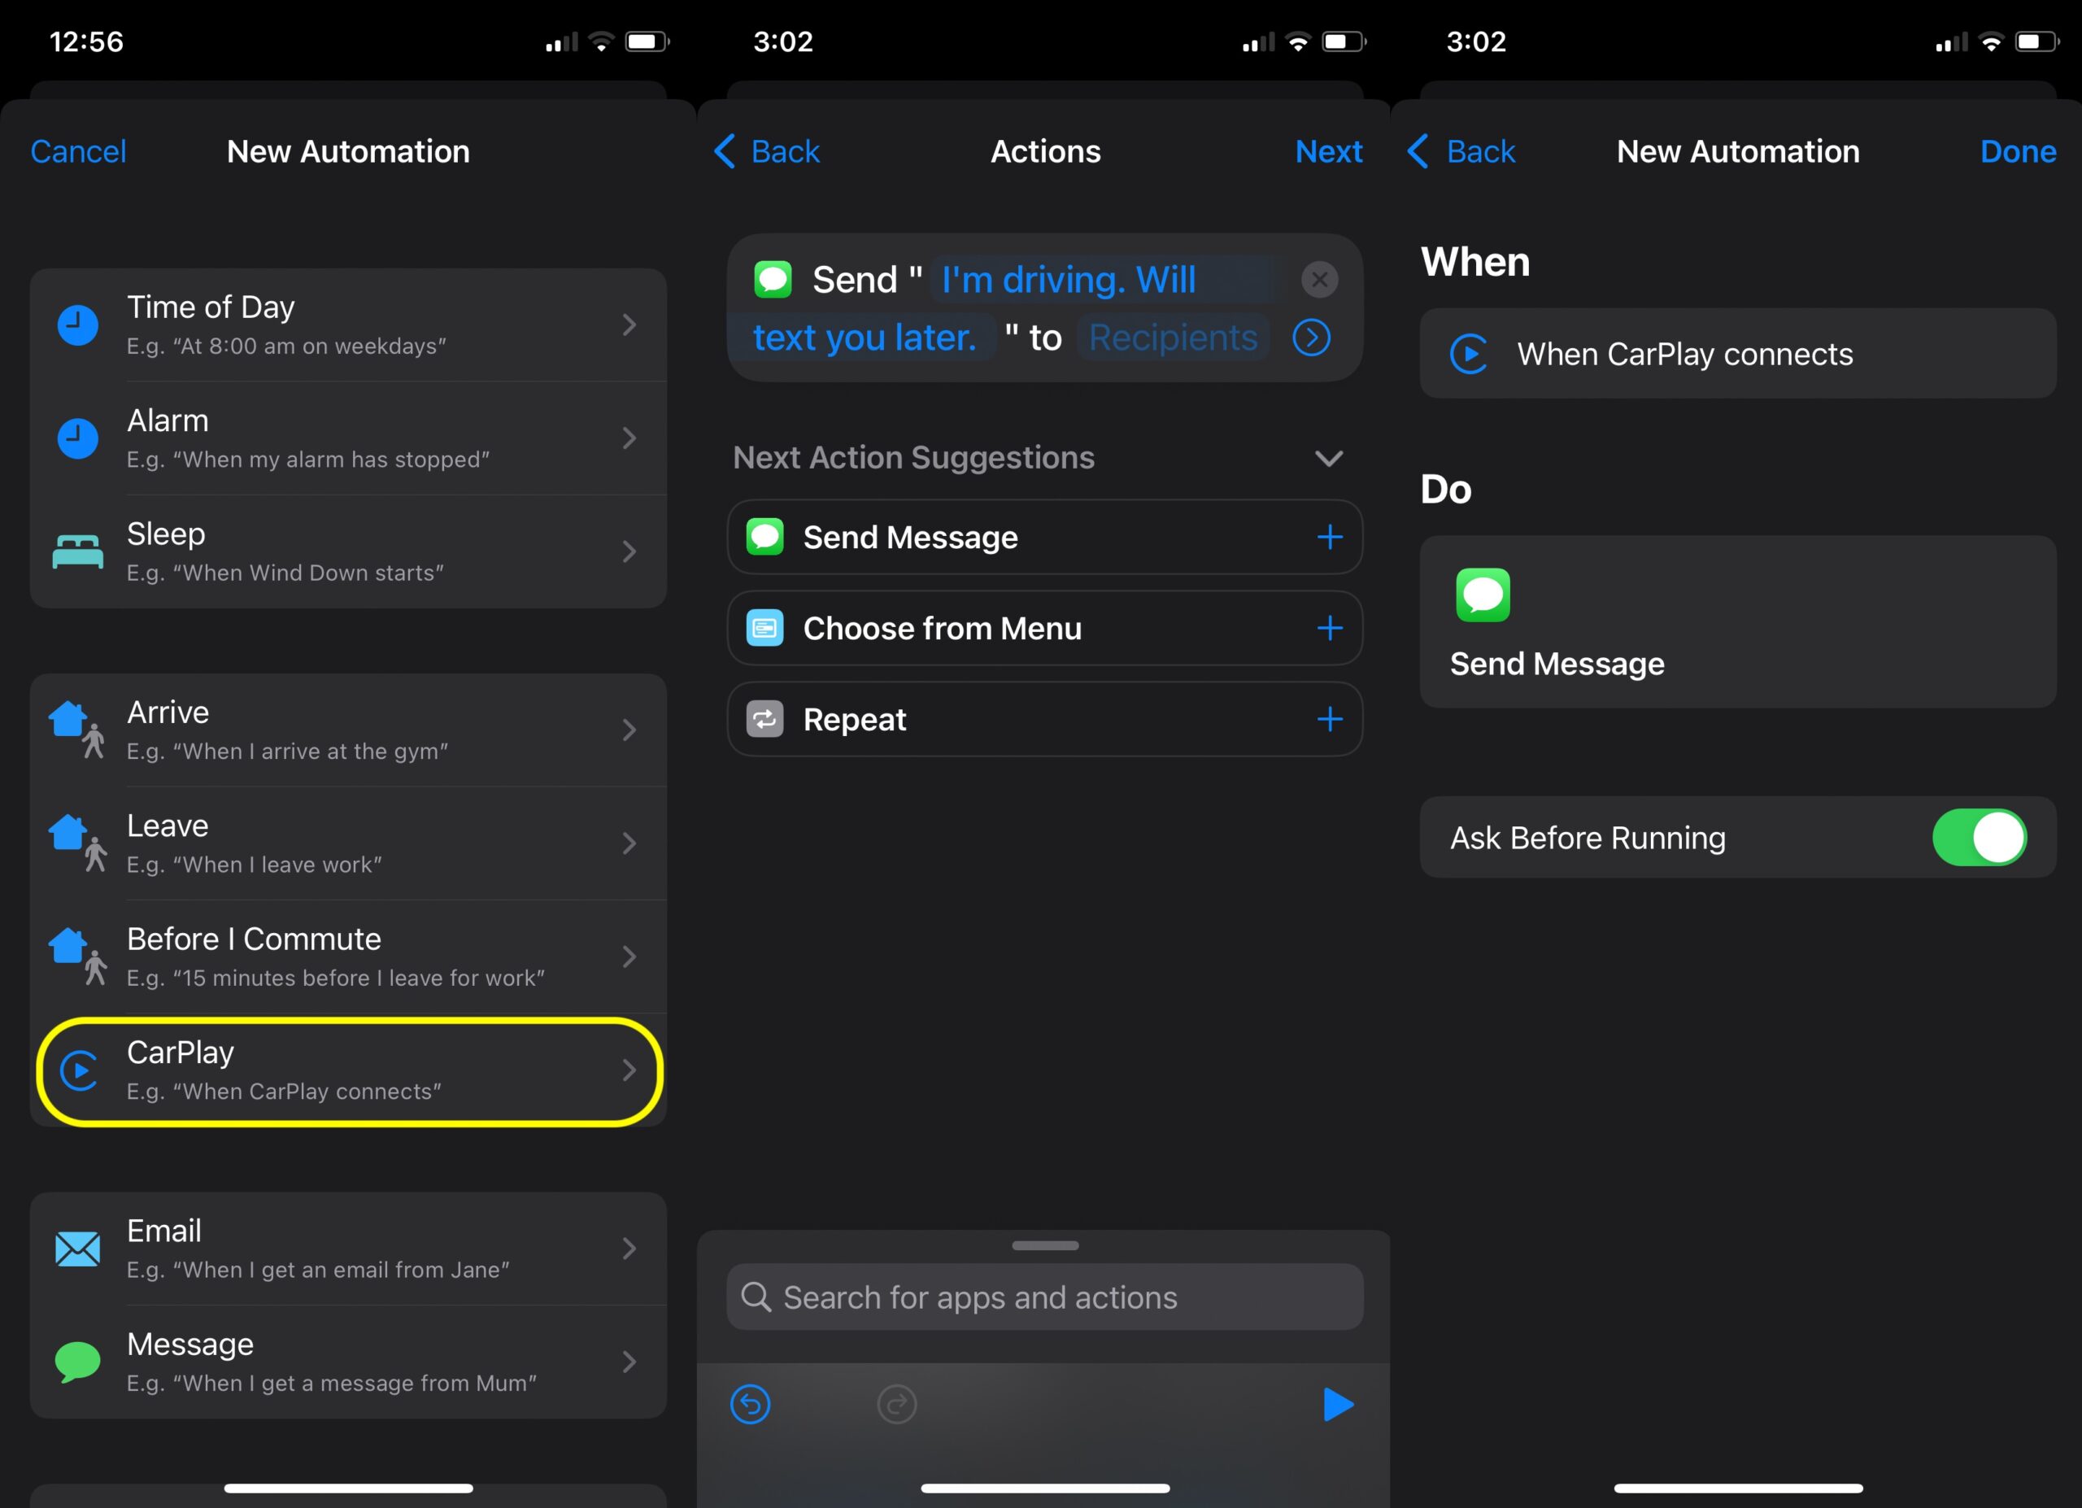Tap Send Message suggestion app icon
The height and width of the screenshot is (1508, 2082).
pos(764,537)
